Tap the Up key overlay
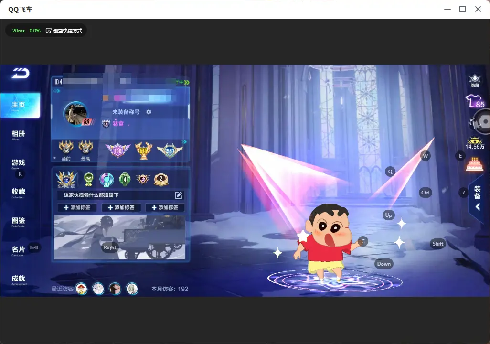This screenshot has width=490, height=344. 388,215
